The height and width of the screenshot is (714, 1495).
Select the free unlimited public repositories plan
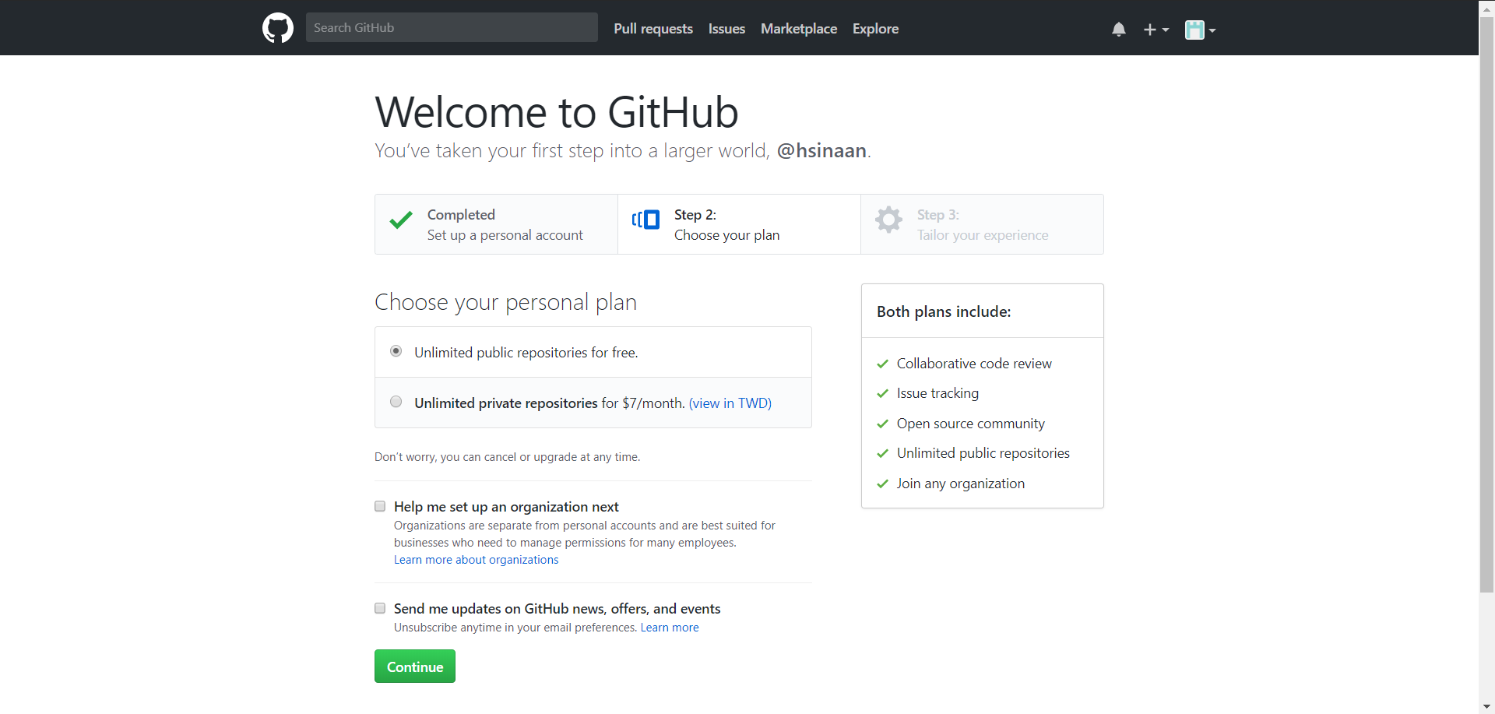point(396,351)
